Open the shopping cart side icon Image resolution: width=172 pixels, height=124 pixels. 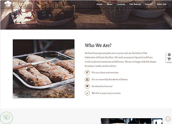169,59
